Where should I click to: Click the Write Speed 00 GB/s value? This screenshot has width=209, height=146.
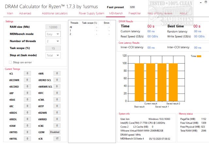(199, 36)
